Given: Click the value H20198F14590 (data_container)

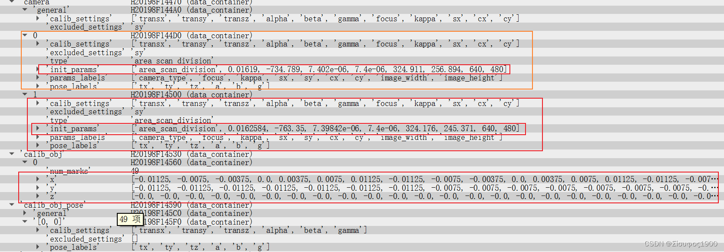Looking at the screenshot, I should click(191, 205).
